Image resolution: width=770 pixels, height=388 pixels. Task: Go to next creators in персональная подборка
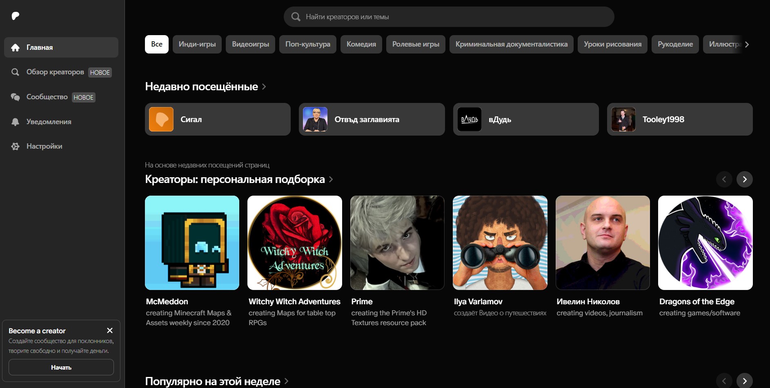[x=745, y=179]
